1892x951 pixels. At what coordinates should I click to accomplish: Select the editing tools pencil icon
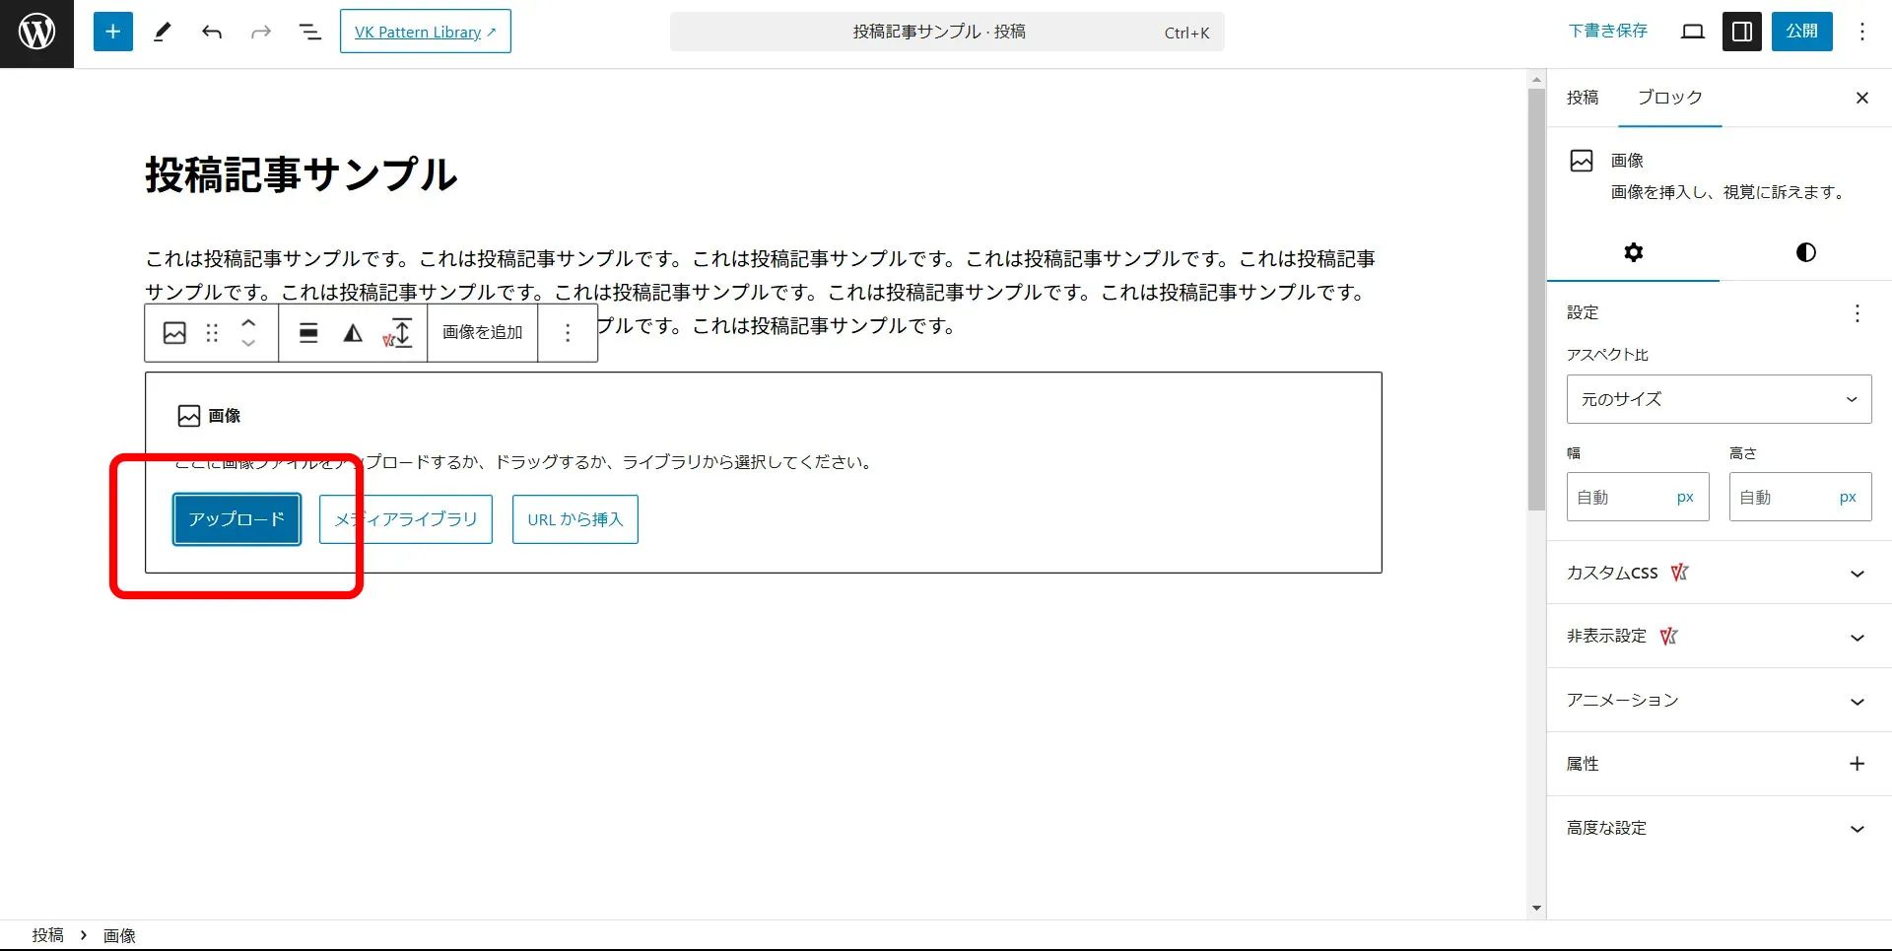[x=162, y=31]
